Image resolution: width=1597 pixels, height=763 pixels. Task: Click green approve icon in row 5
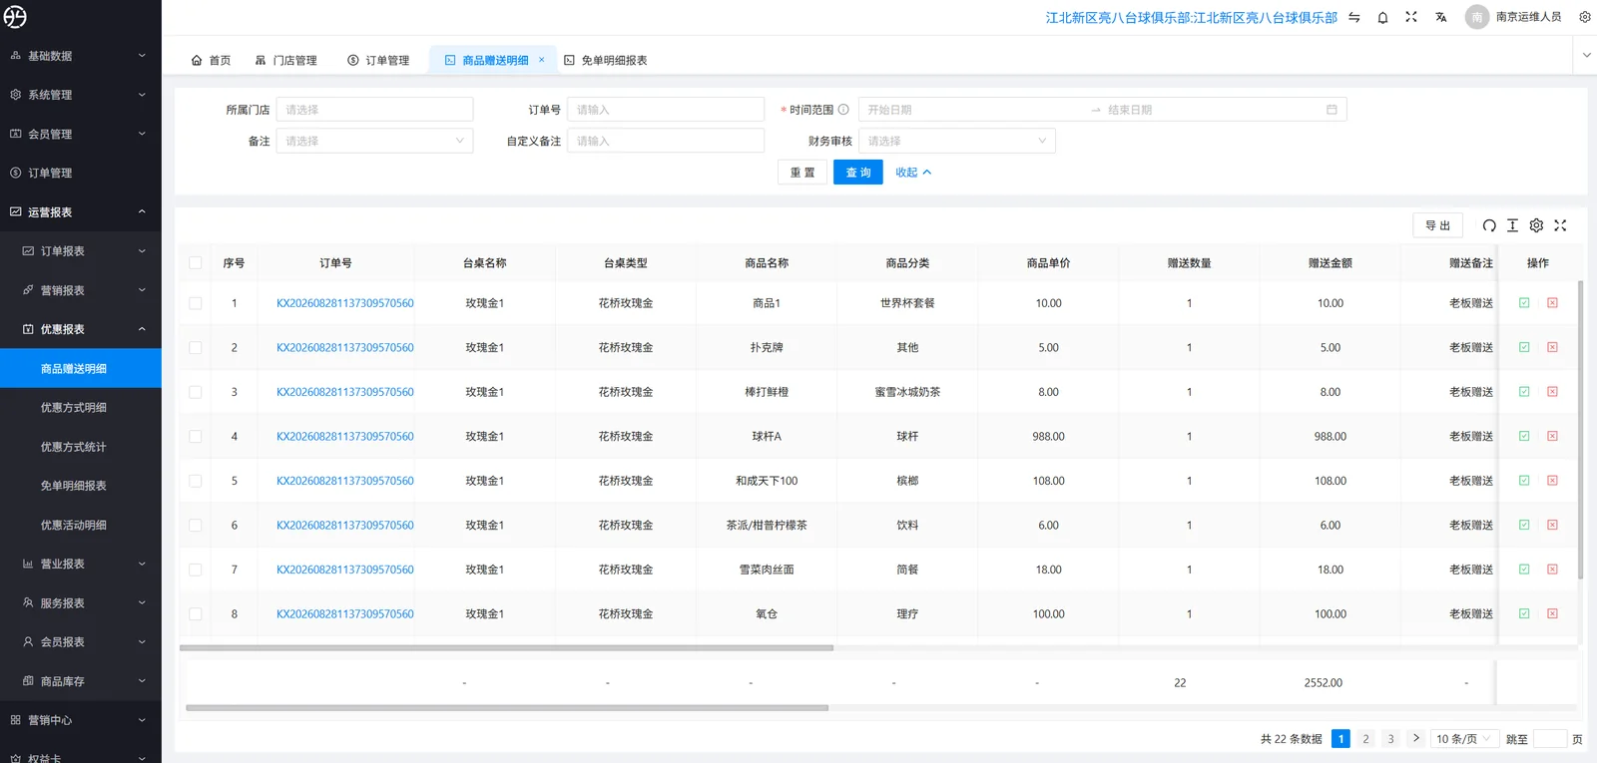1524,481
